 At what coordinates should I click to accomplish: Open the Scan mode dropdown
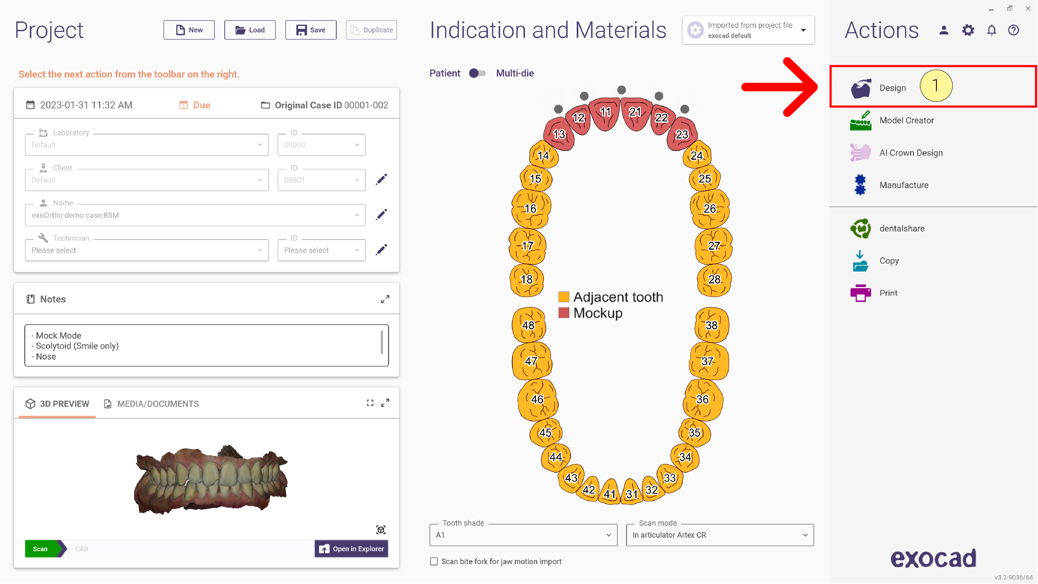coord(720,535)
